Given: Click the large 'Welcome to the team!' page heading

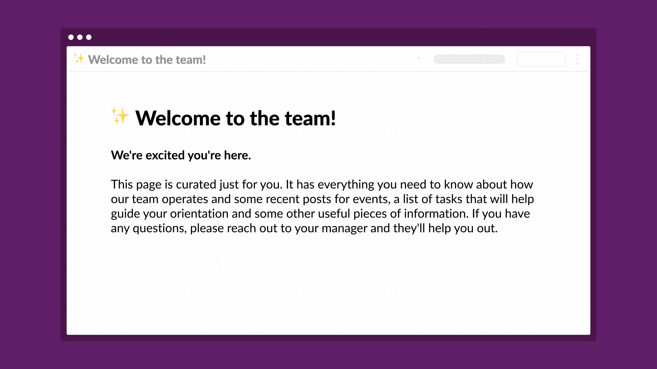Looking at the screenshot, I should (x=235, y=118).
